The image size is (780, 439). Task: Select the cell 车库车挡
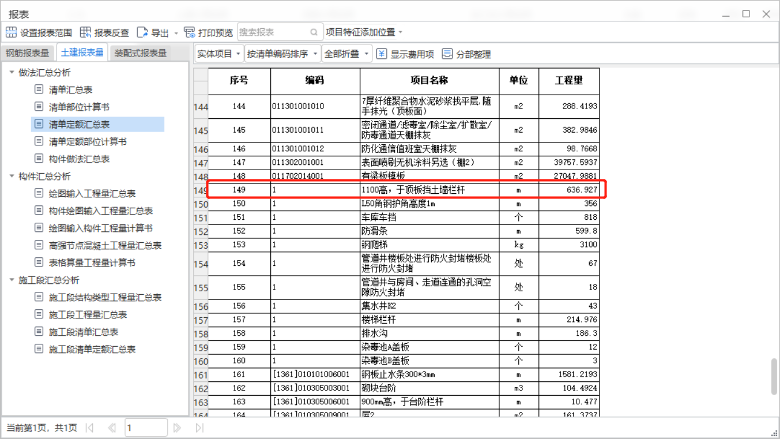(429, 217)
